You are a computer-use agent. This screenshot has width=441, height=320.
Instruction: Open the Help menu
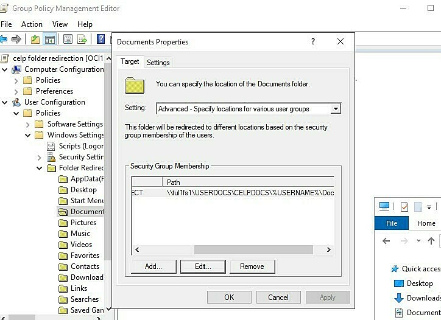[85, 24]
